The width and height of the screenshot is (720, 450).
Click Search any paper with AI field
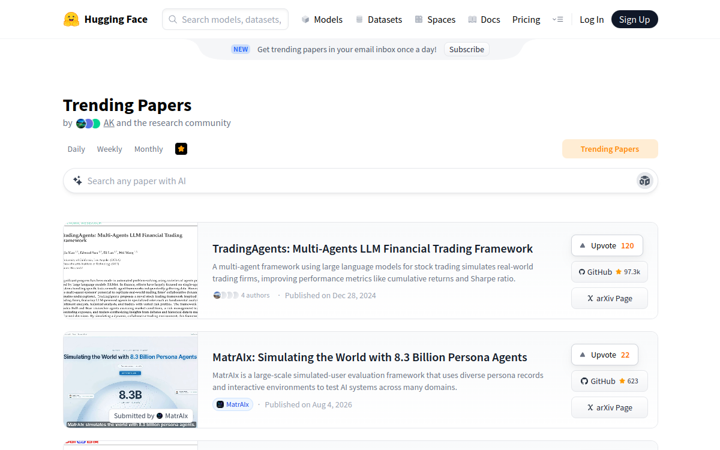[360, 181]
